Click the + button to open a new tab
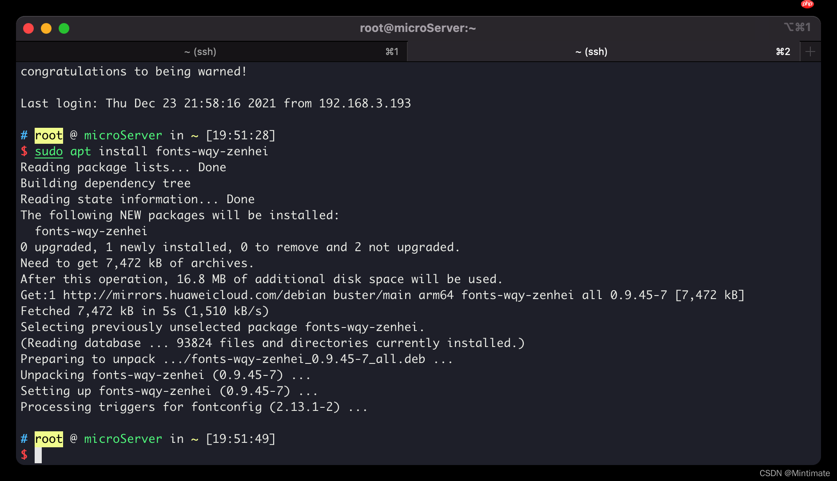This screenshot has height=481, width=837. (810, 51)
